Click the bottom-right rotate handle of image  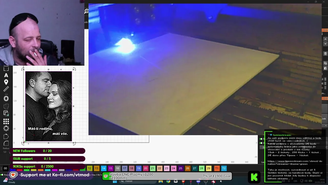pos(74,143)
